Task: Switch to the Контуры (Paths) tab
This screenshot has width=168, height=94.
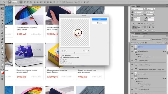Action: tap(138, 33)
